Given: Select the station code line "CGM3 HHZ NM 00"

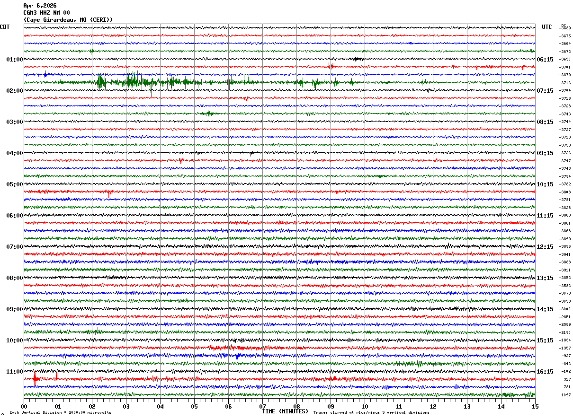Looking at the screenshot, I should pyautogui.click(x=46, y=13).
